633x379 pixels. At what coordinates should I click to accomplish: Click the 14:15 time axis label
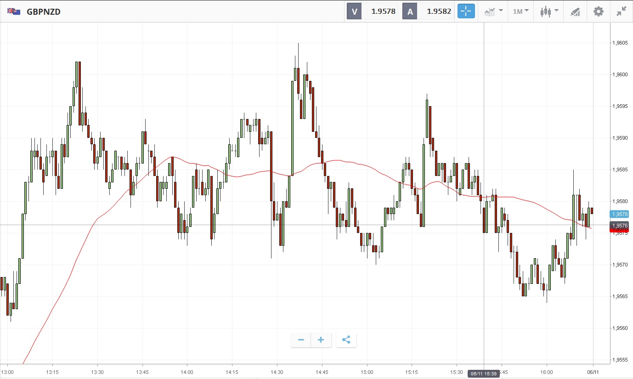(x=232, y=372)
